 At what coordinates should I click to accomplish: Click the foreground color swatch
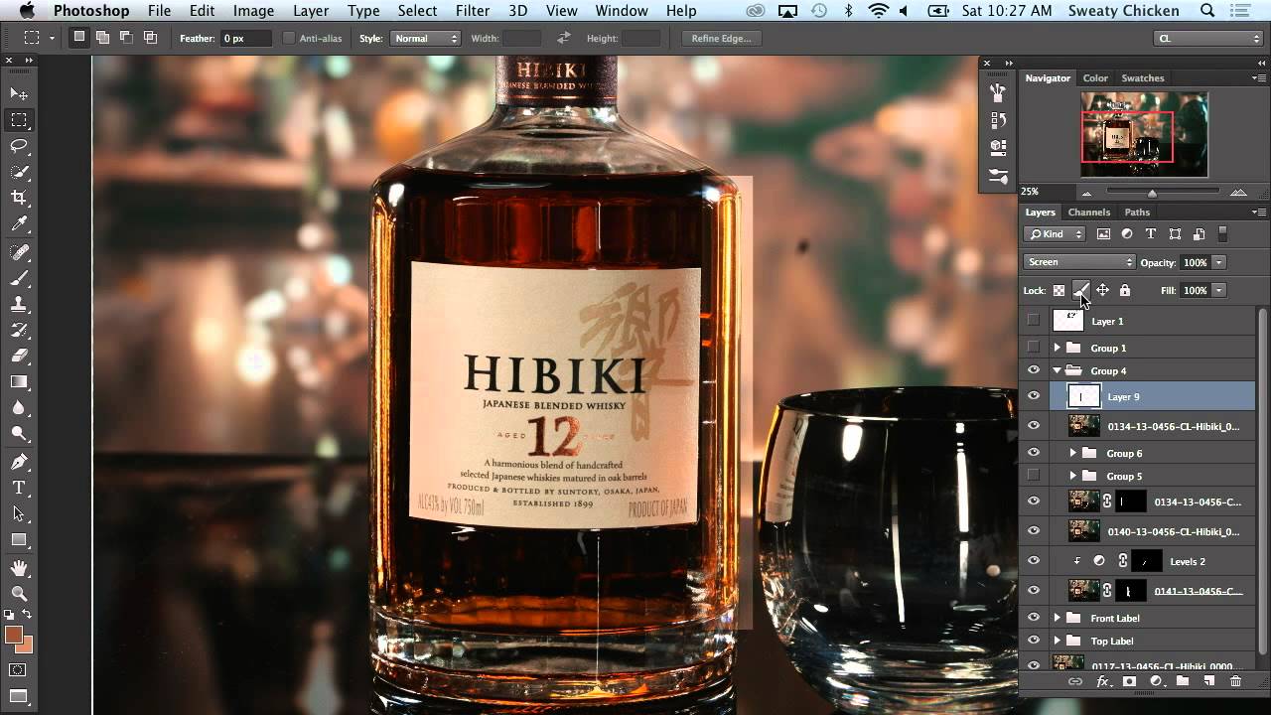coord(13,635)
